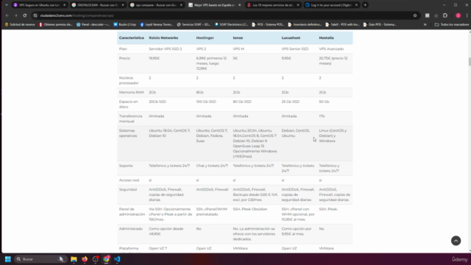Image resolution: width=471 pixels, height=265 pixels.
Task: Bookmark this page with the star icon
Action: [x=415, y=15]
